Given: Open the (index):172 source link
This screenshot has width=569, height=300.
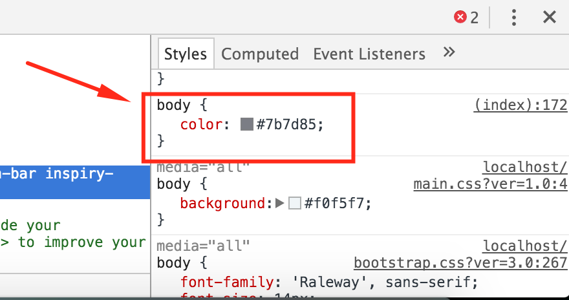Looking at the screenshot, I should tap(520, 105).
